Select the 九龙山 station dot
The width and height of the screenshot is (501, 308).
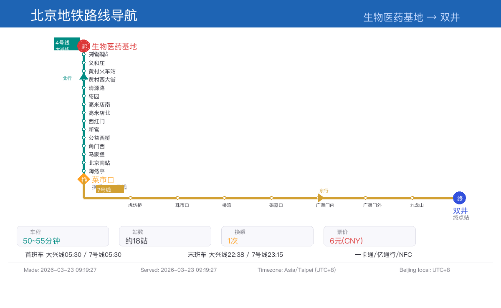click(412, 198)
